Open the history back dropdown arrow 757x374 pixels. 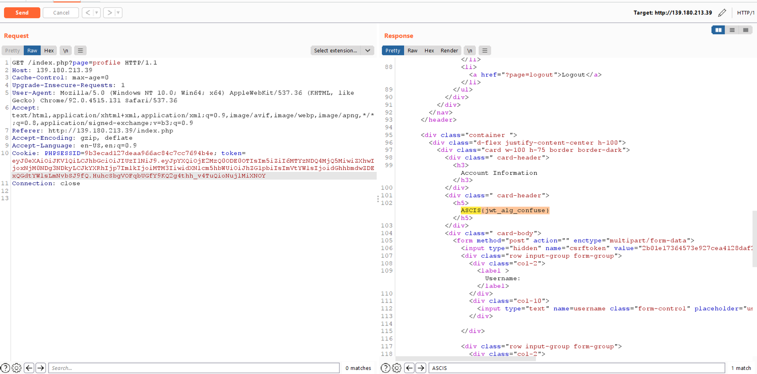pos(97,13)
